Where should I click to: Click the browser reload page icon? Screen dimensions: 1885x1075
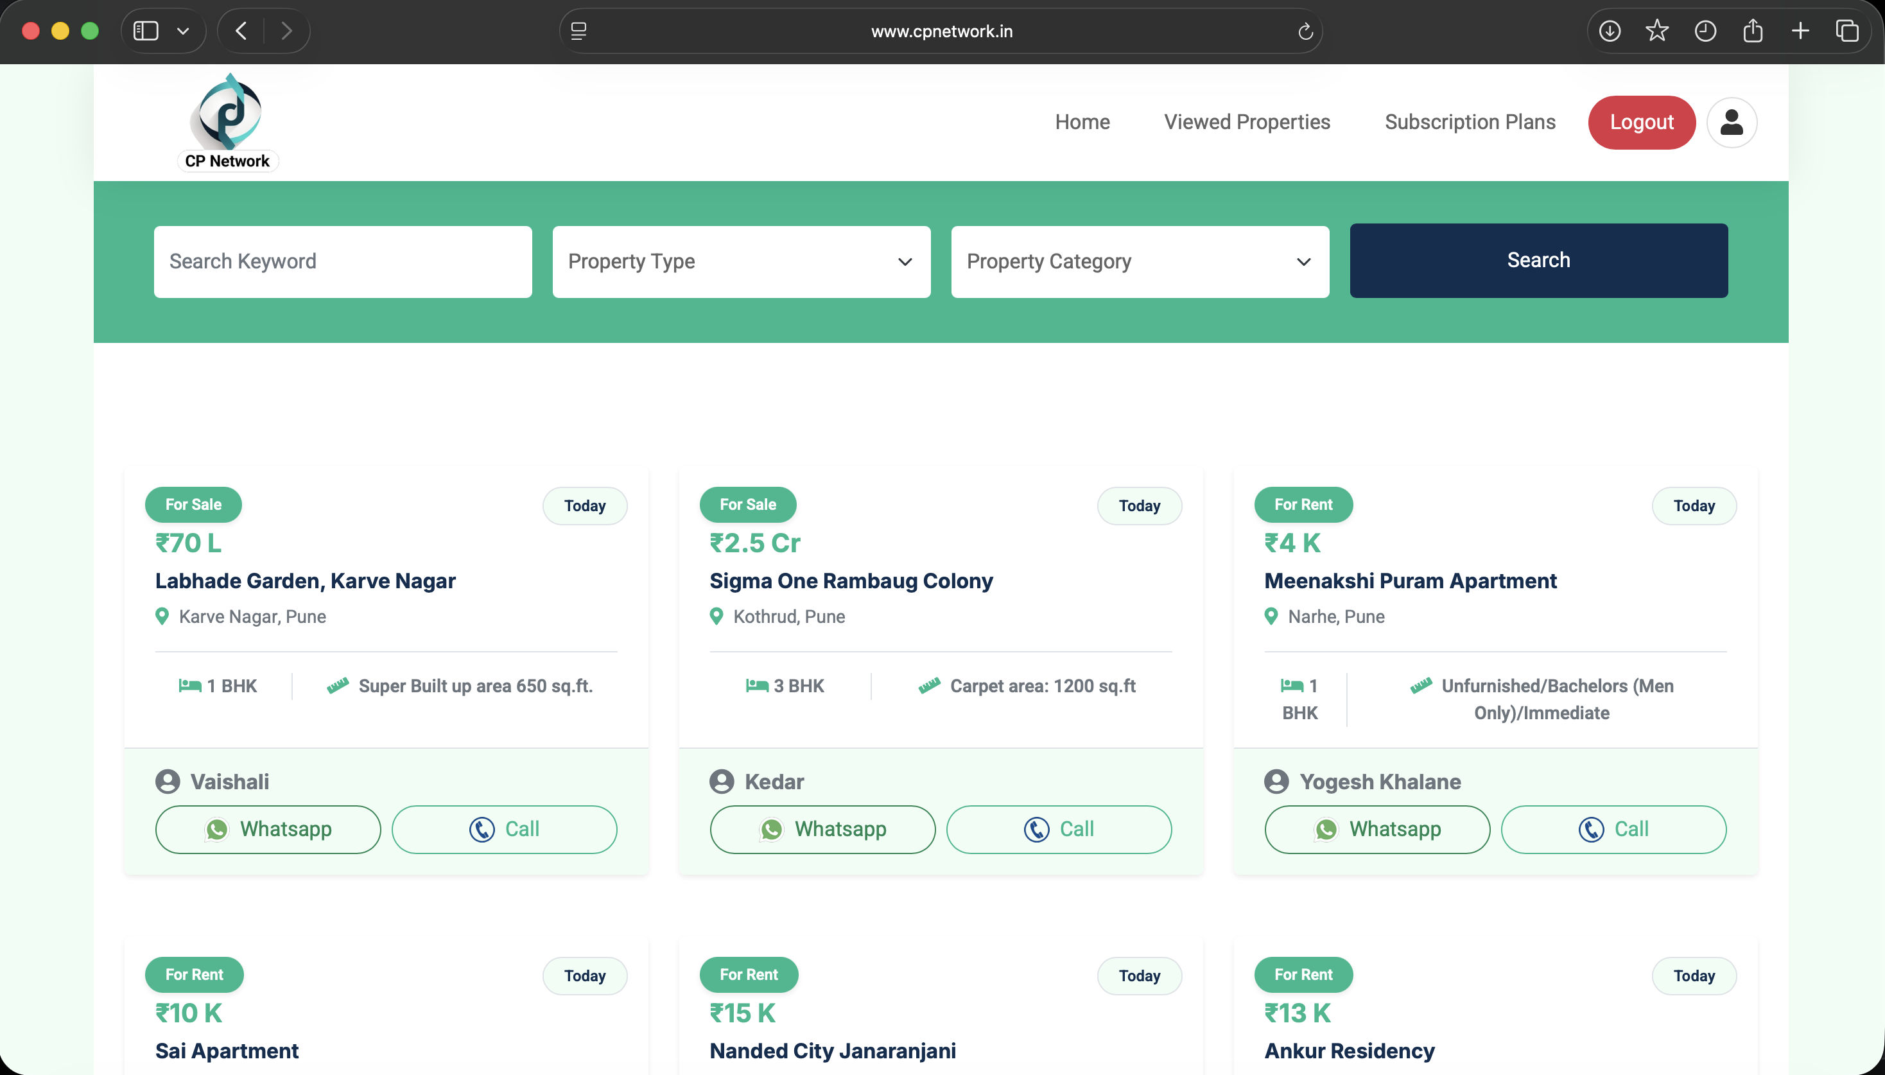[1305, 31]
